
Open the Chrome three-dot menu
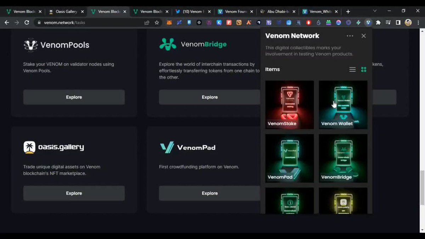(x=419, y=22)
